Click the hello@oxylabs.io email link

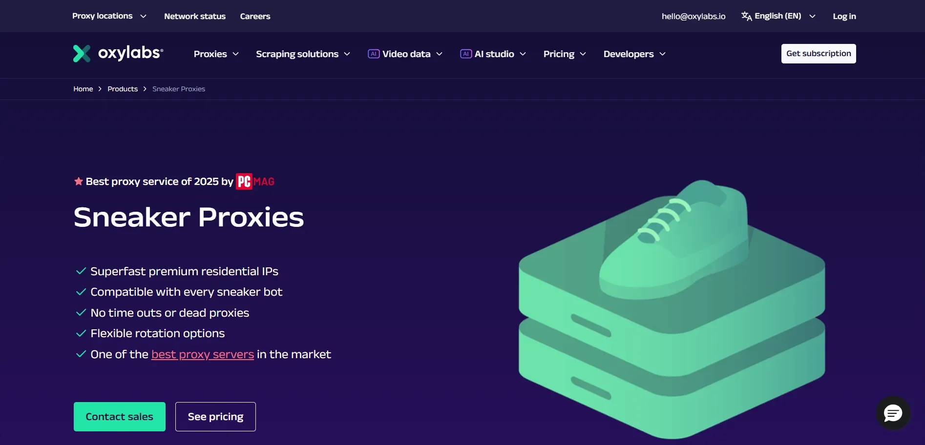click(x=694, y=16)
